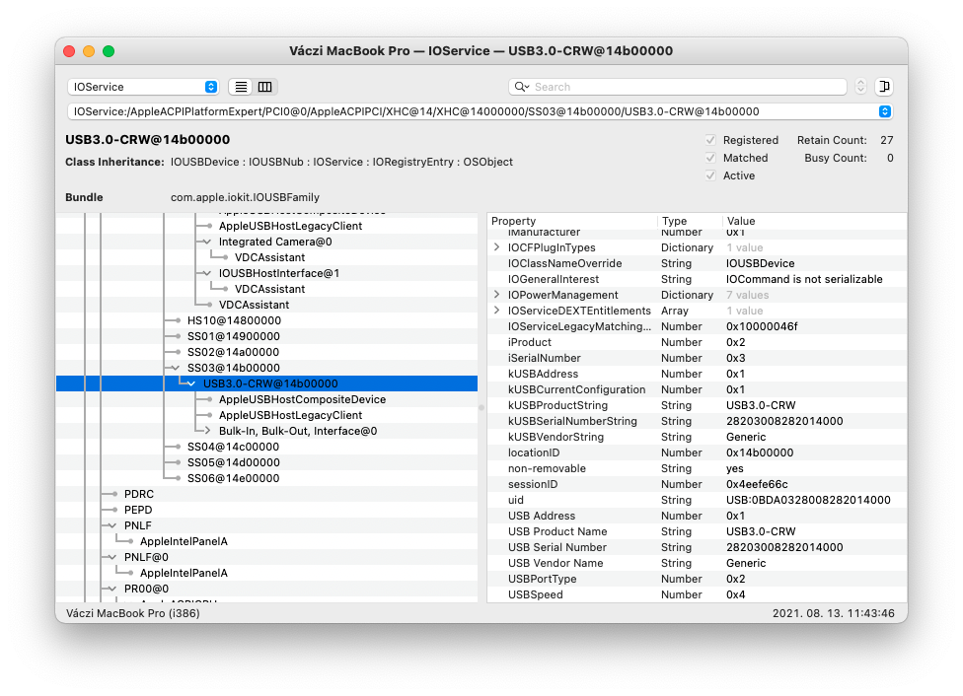This screenshot has width=963, height=696.
Task: Open the IOService plane dropdown
Action: (x=143, y=87)
